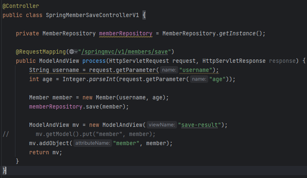Screen dimensions: 307x178
Task: Click the ModelAndView return type in method signature
Action: 59,61
